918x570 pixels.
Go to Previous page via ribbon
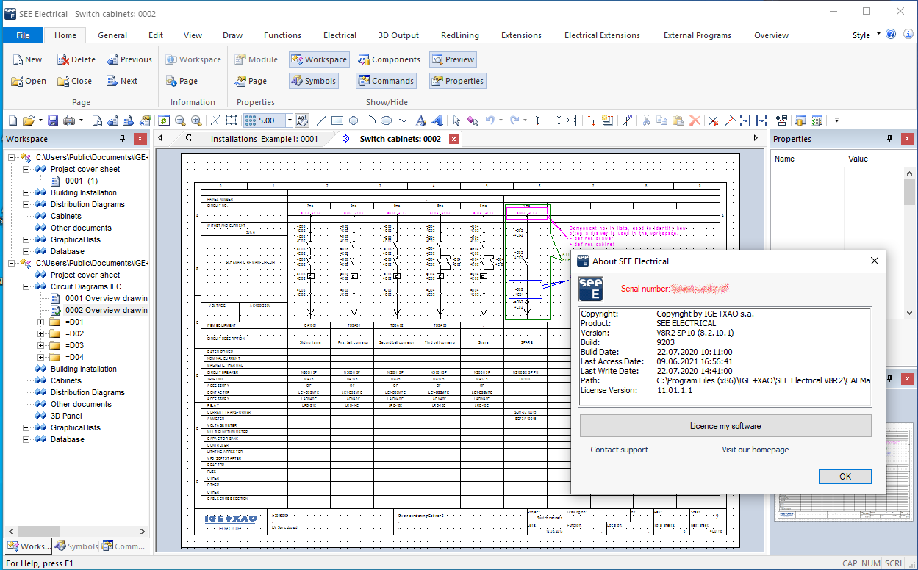(129, 59)
